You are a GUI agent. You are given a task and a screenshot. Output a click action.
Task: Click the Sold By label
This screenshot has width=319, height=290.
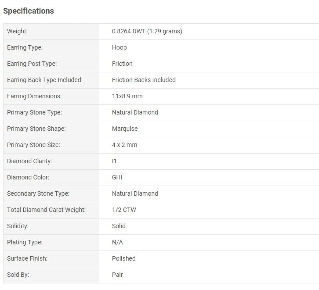coord(18,275)
